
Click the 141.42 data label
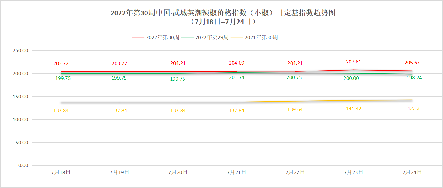pos(353,109)
